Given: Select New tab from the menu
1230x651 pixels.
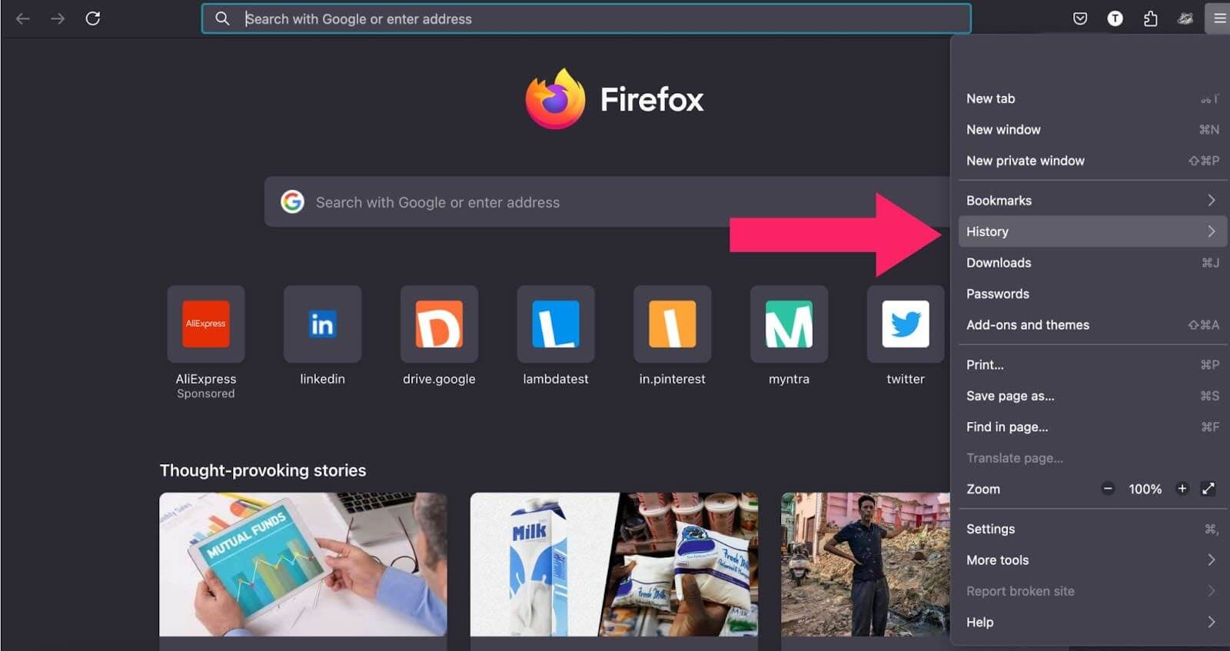Looking at the screenshot, I should [x=1092, y=98].
